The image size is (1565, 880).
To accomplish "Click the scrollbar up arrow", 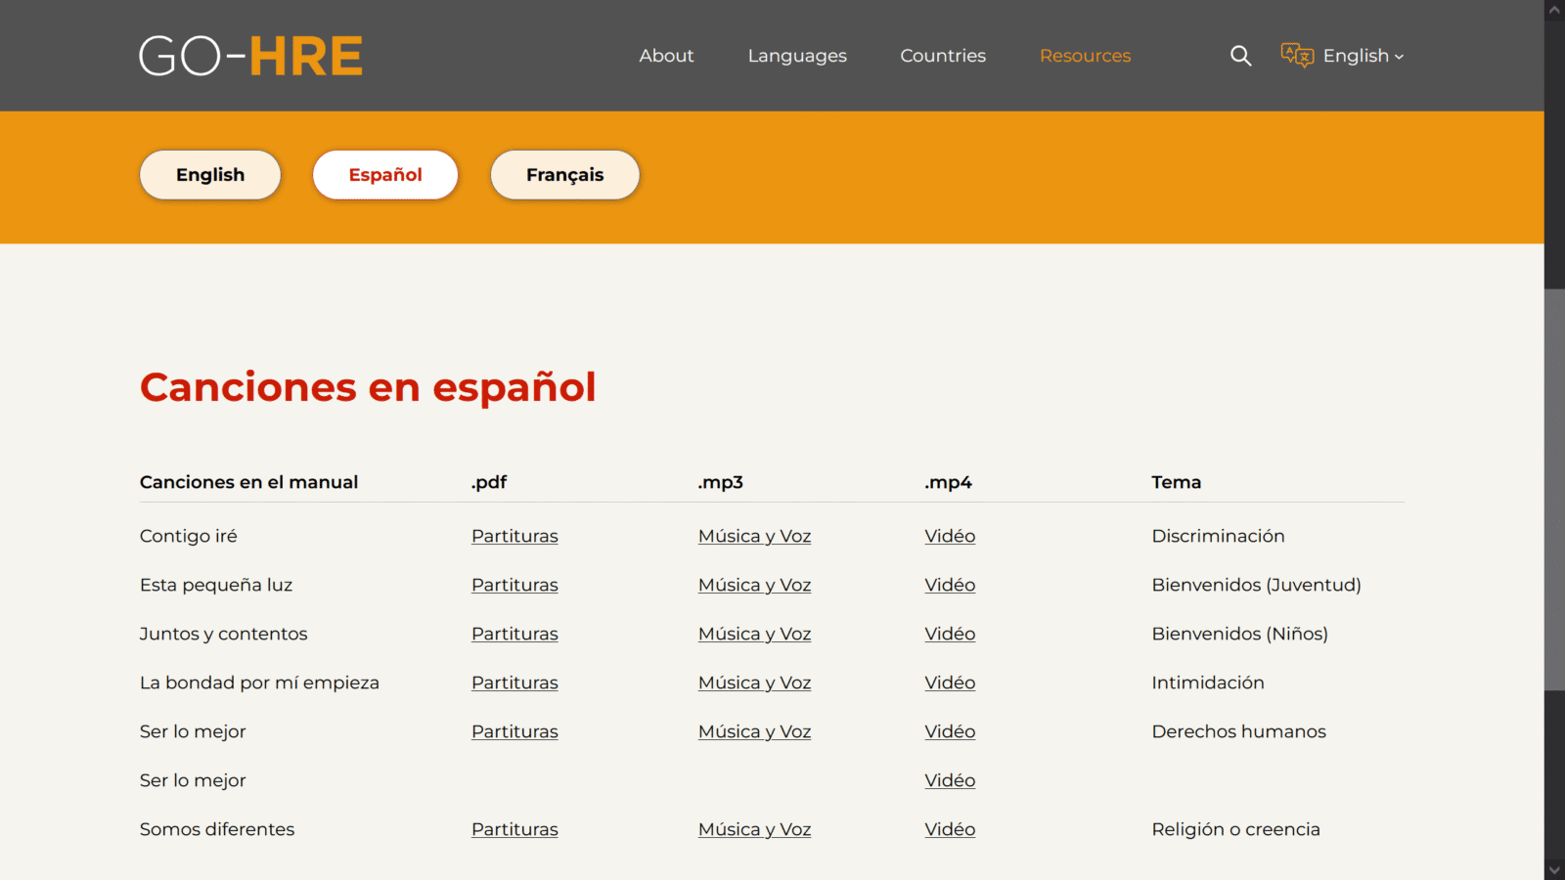I will coord(1554,10).
